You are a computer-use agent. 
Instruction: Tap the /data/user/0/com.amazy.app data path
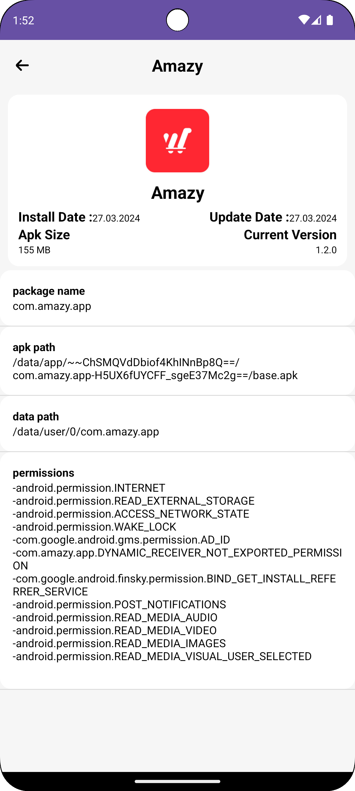pos(86,431)
